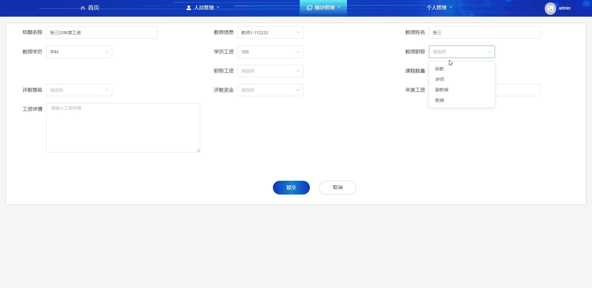The height and width of the screenshot is (288, 592).
Task: Cancel the form with 取消
Action: 338,187
